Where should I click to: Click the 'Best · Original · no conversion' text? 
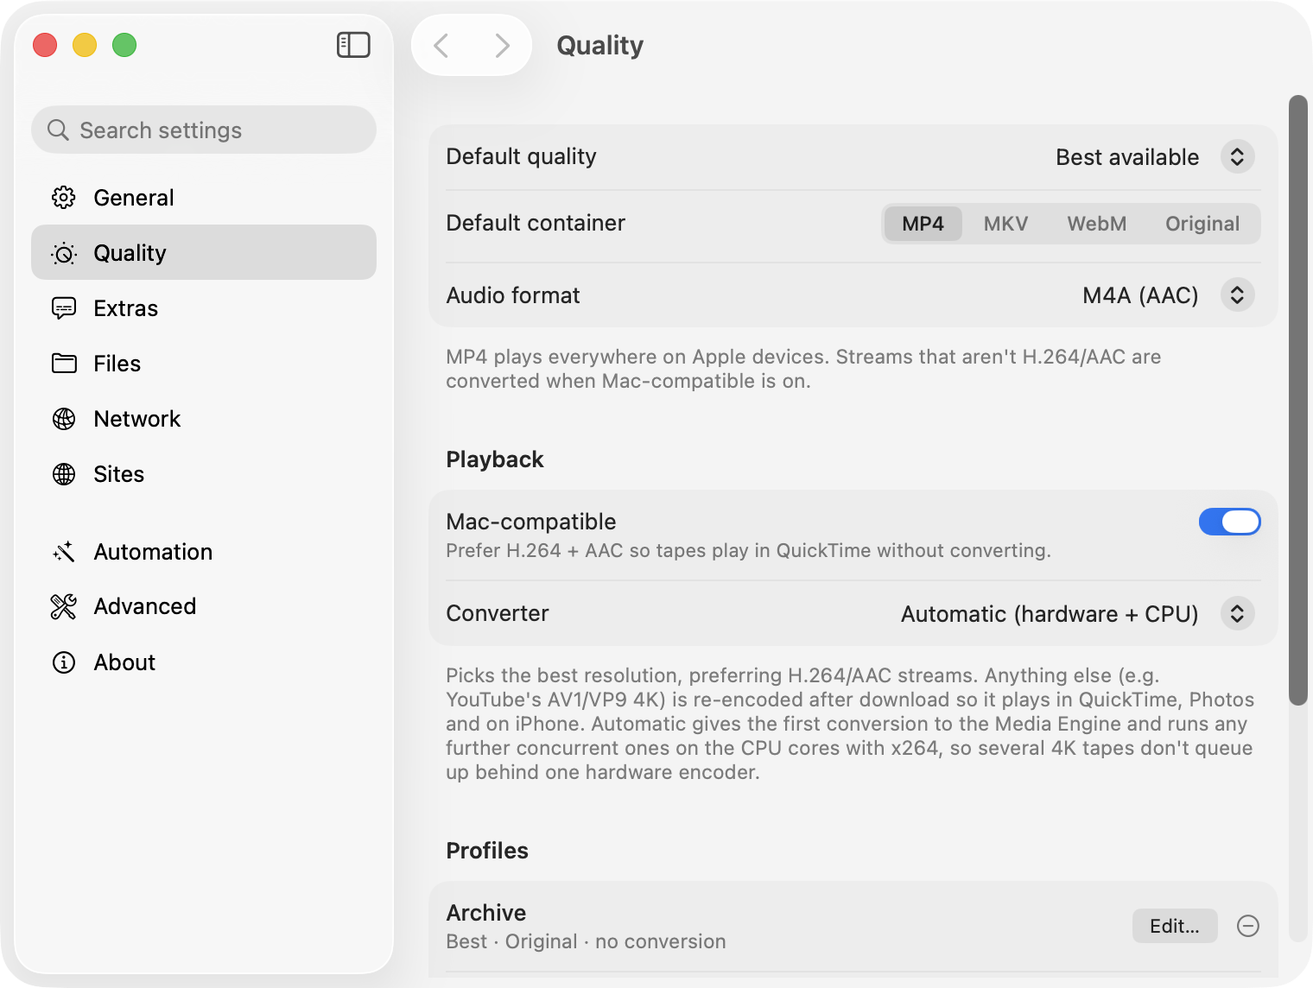(x=586, y=941)
